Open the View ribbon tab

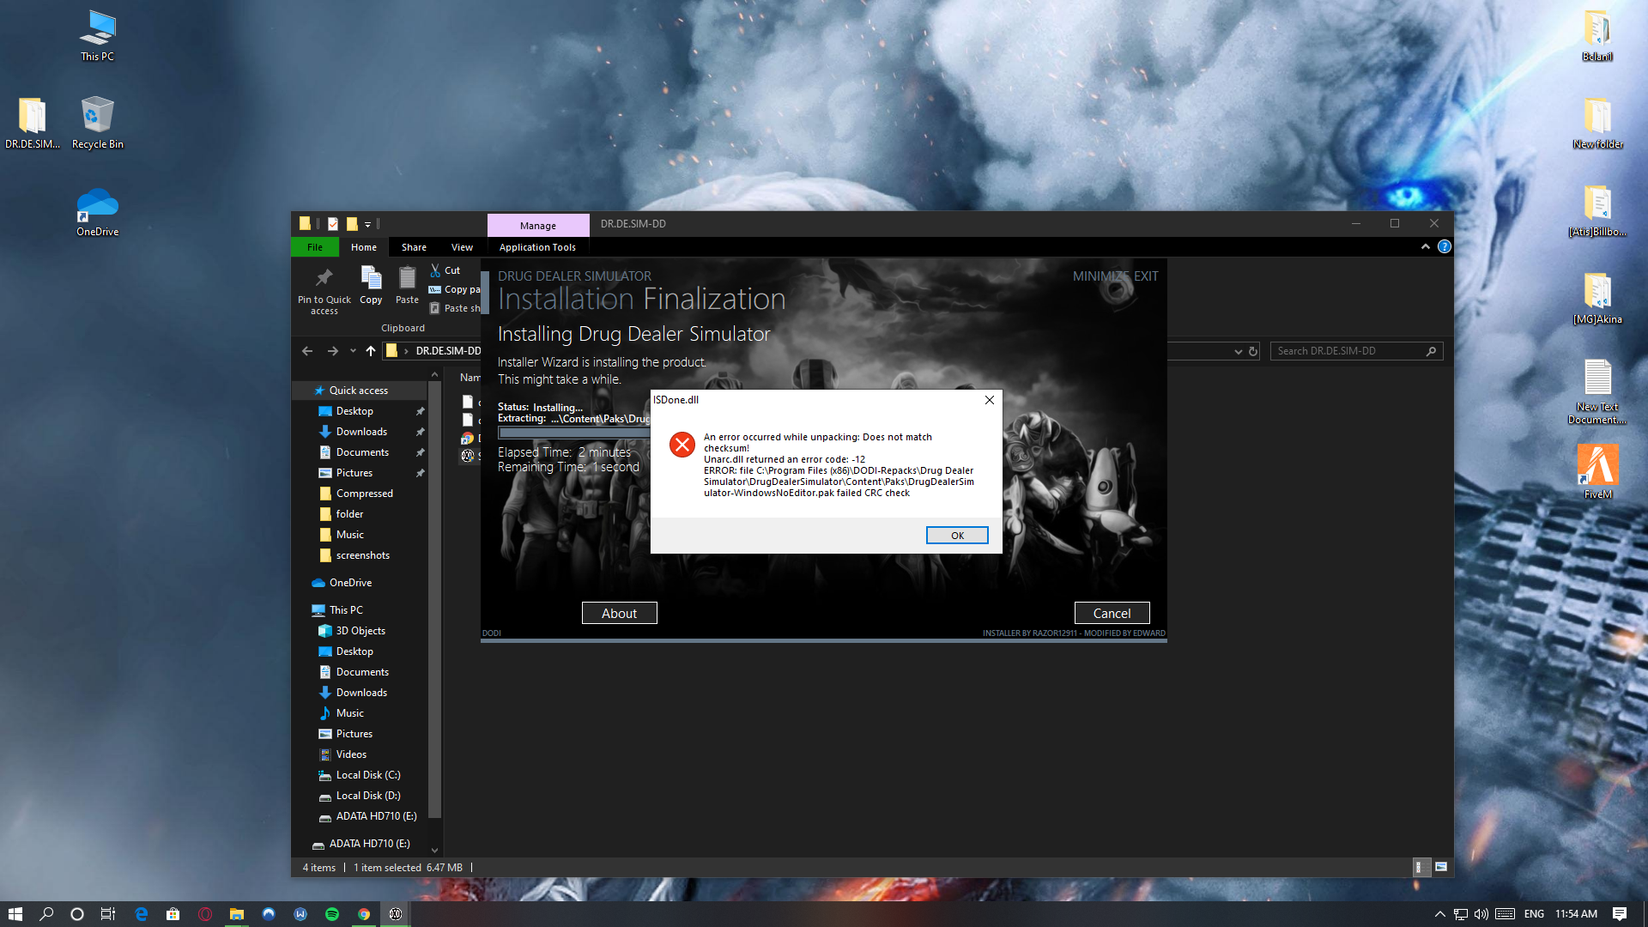coord(462,247)
